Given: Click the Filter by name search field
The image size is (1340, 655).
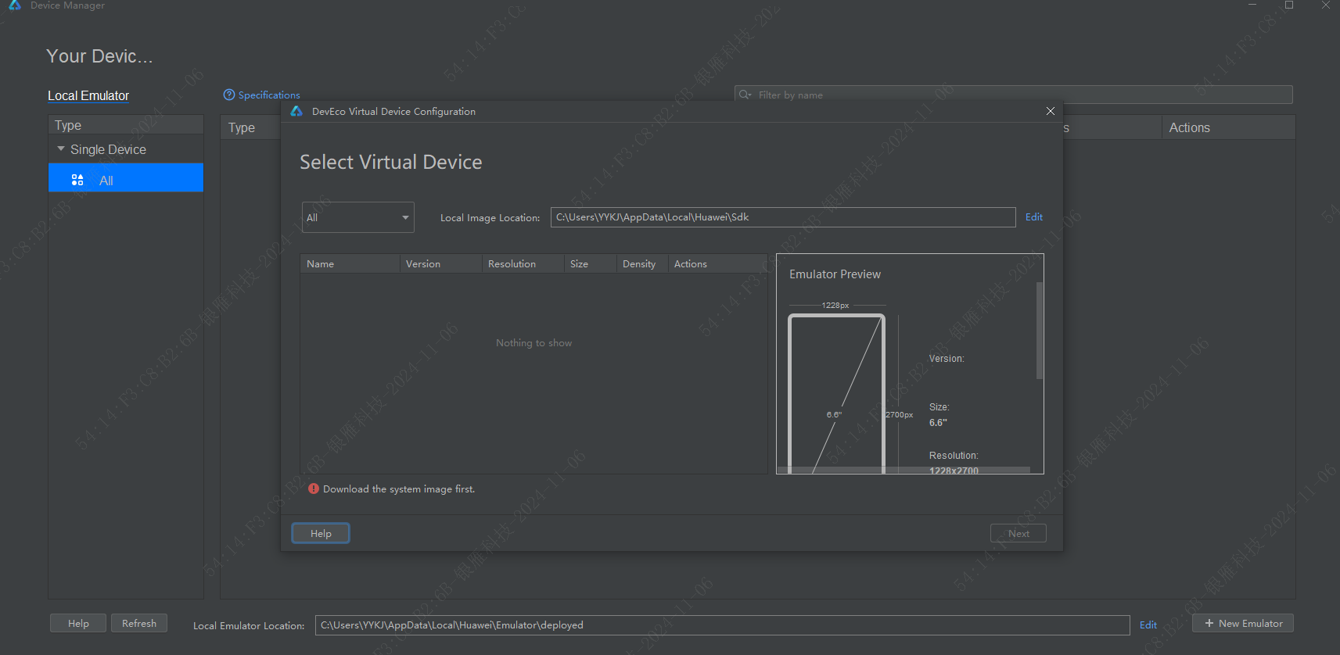Looking at the screenshot, I should tap(1013, 95).
